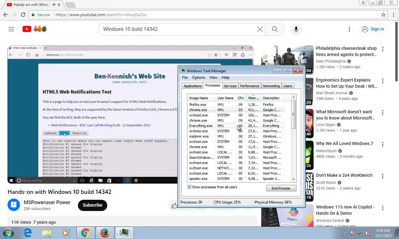Screen dimensions: 399x239
Task: Launch Edge from the taskbar
Action: 28,233
